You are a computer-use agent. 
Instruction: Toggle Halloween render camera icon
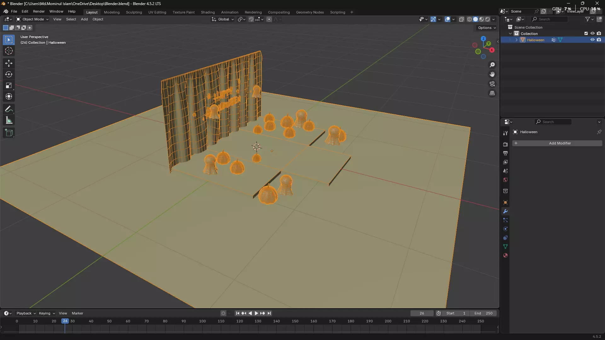[x=599, y=40]
